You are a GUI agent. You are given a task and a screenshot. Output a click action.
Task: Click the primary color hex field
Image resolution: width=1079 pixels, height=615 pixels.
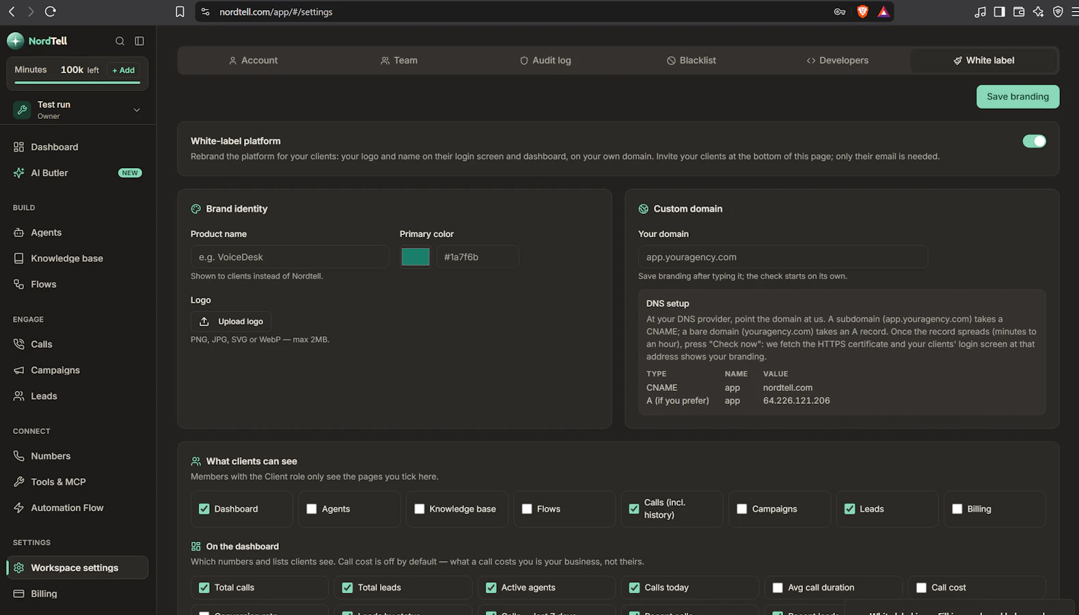coord(478,257)
